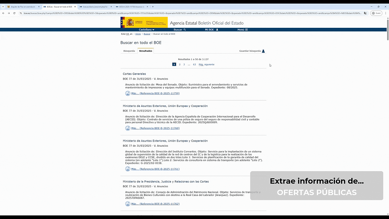Reload the current page
Screen dimensions: 389x219
click(x=14, y=13)
